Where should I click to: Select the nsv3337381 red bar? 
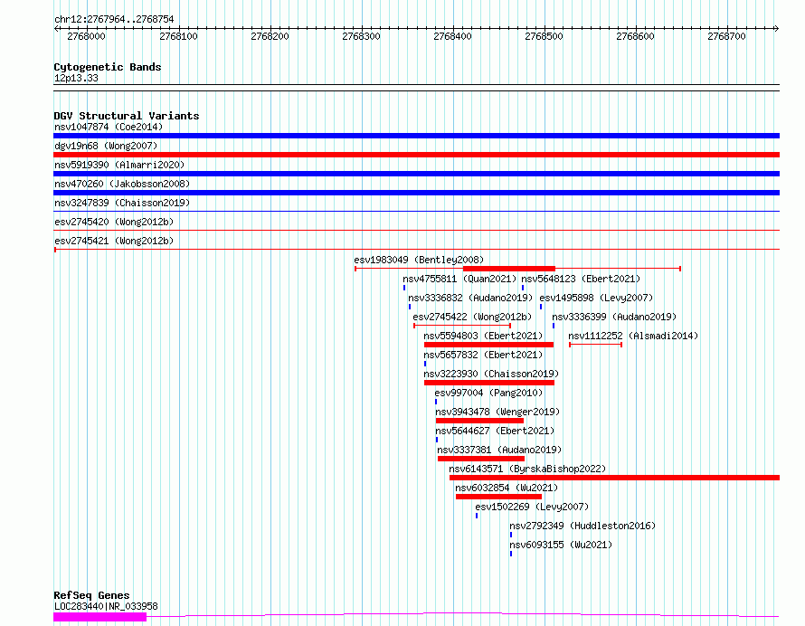coord(481,459)
